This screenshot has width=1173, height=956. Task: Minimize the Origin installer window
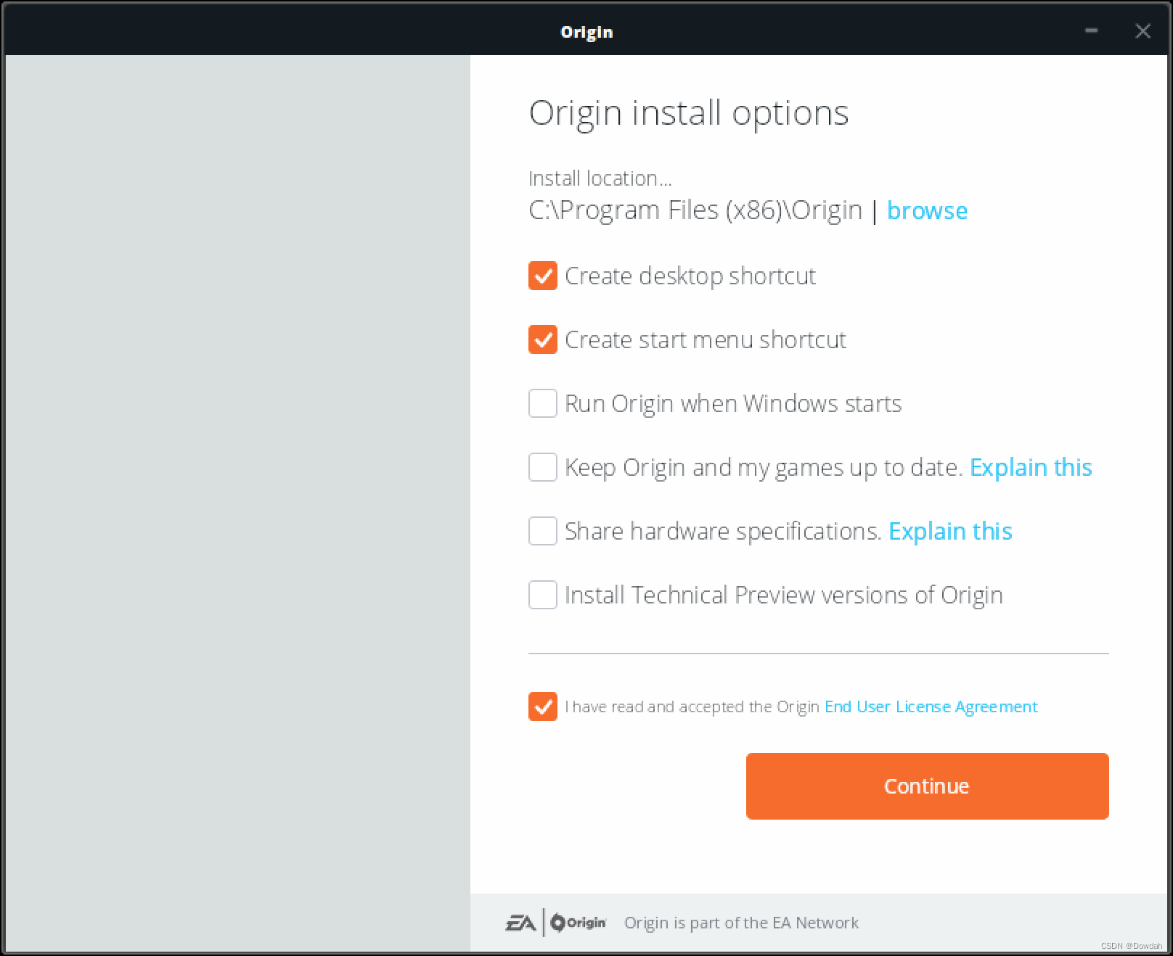[x=1091, y=31]
